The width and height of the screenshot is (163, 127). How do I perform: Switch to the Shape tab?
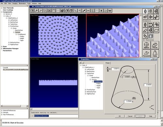[x=108, y=63]
